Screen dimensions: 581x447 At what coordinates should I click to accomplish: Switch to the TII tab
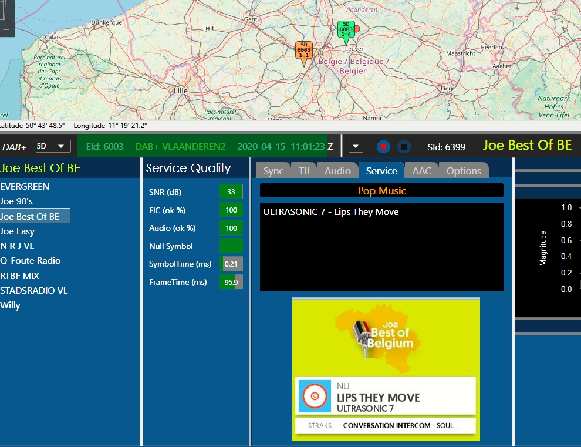tap(304, 171)
